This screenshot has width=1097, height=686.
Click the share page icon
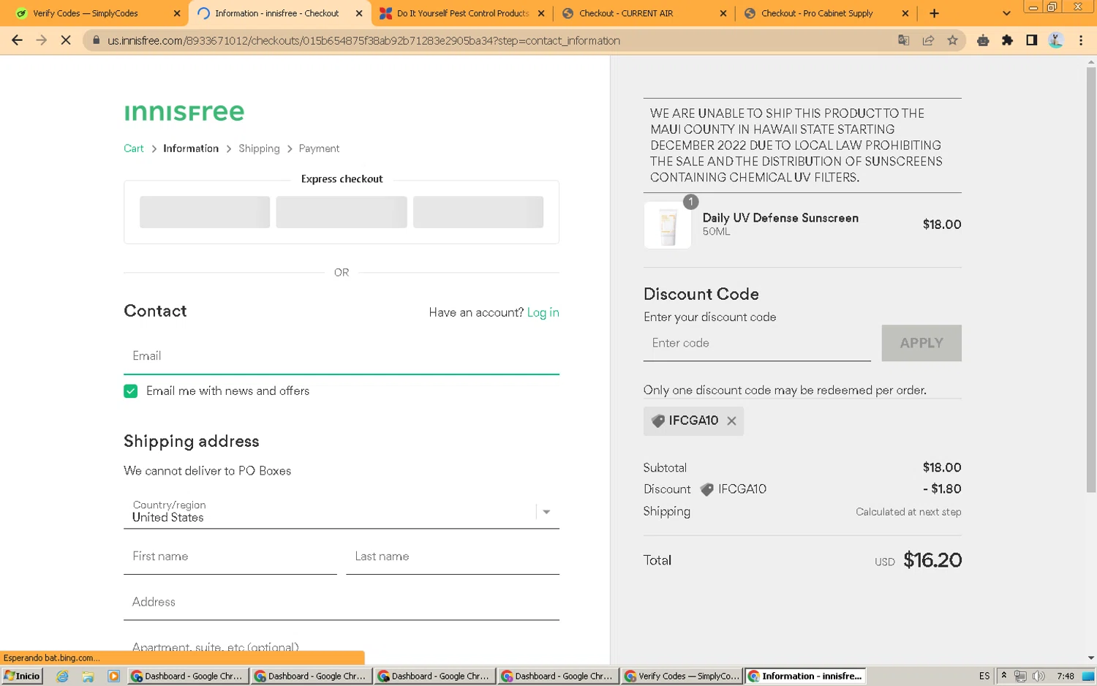(928, 40)
